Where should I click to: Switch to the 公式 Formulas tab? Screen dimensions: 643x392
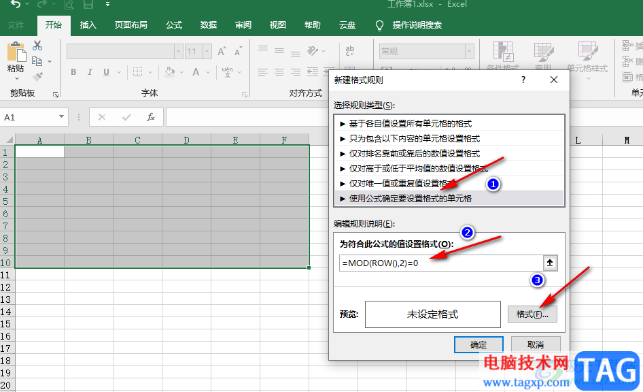click(174, 25)
